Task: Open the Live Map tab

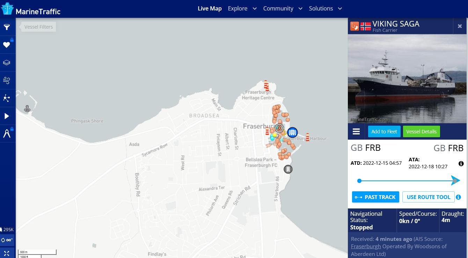Action: [x=210, y=8]
